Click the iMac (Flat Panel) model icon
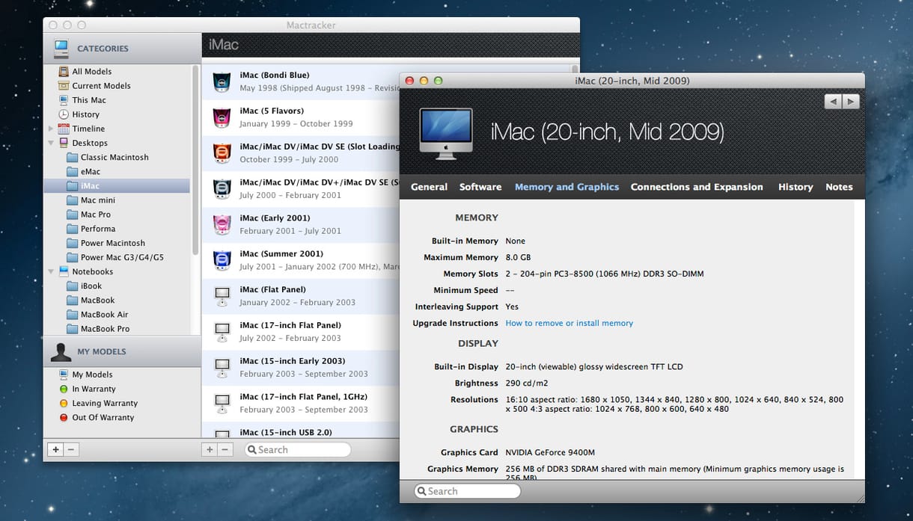 222,296
